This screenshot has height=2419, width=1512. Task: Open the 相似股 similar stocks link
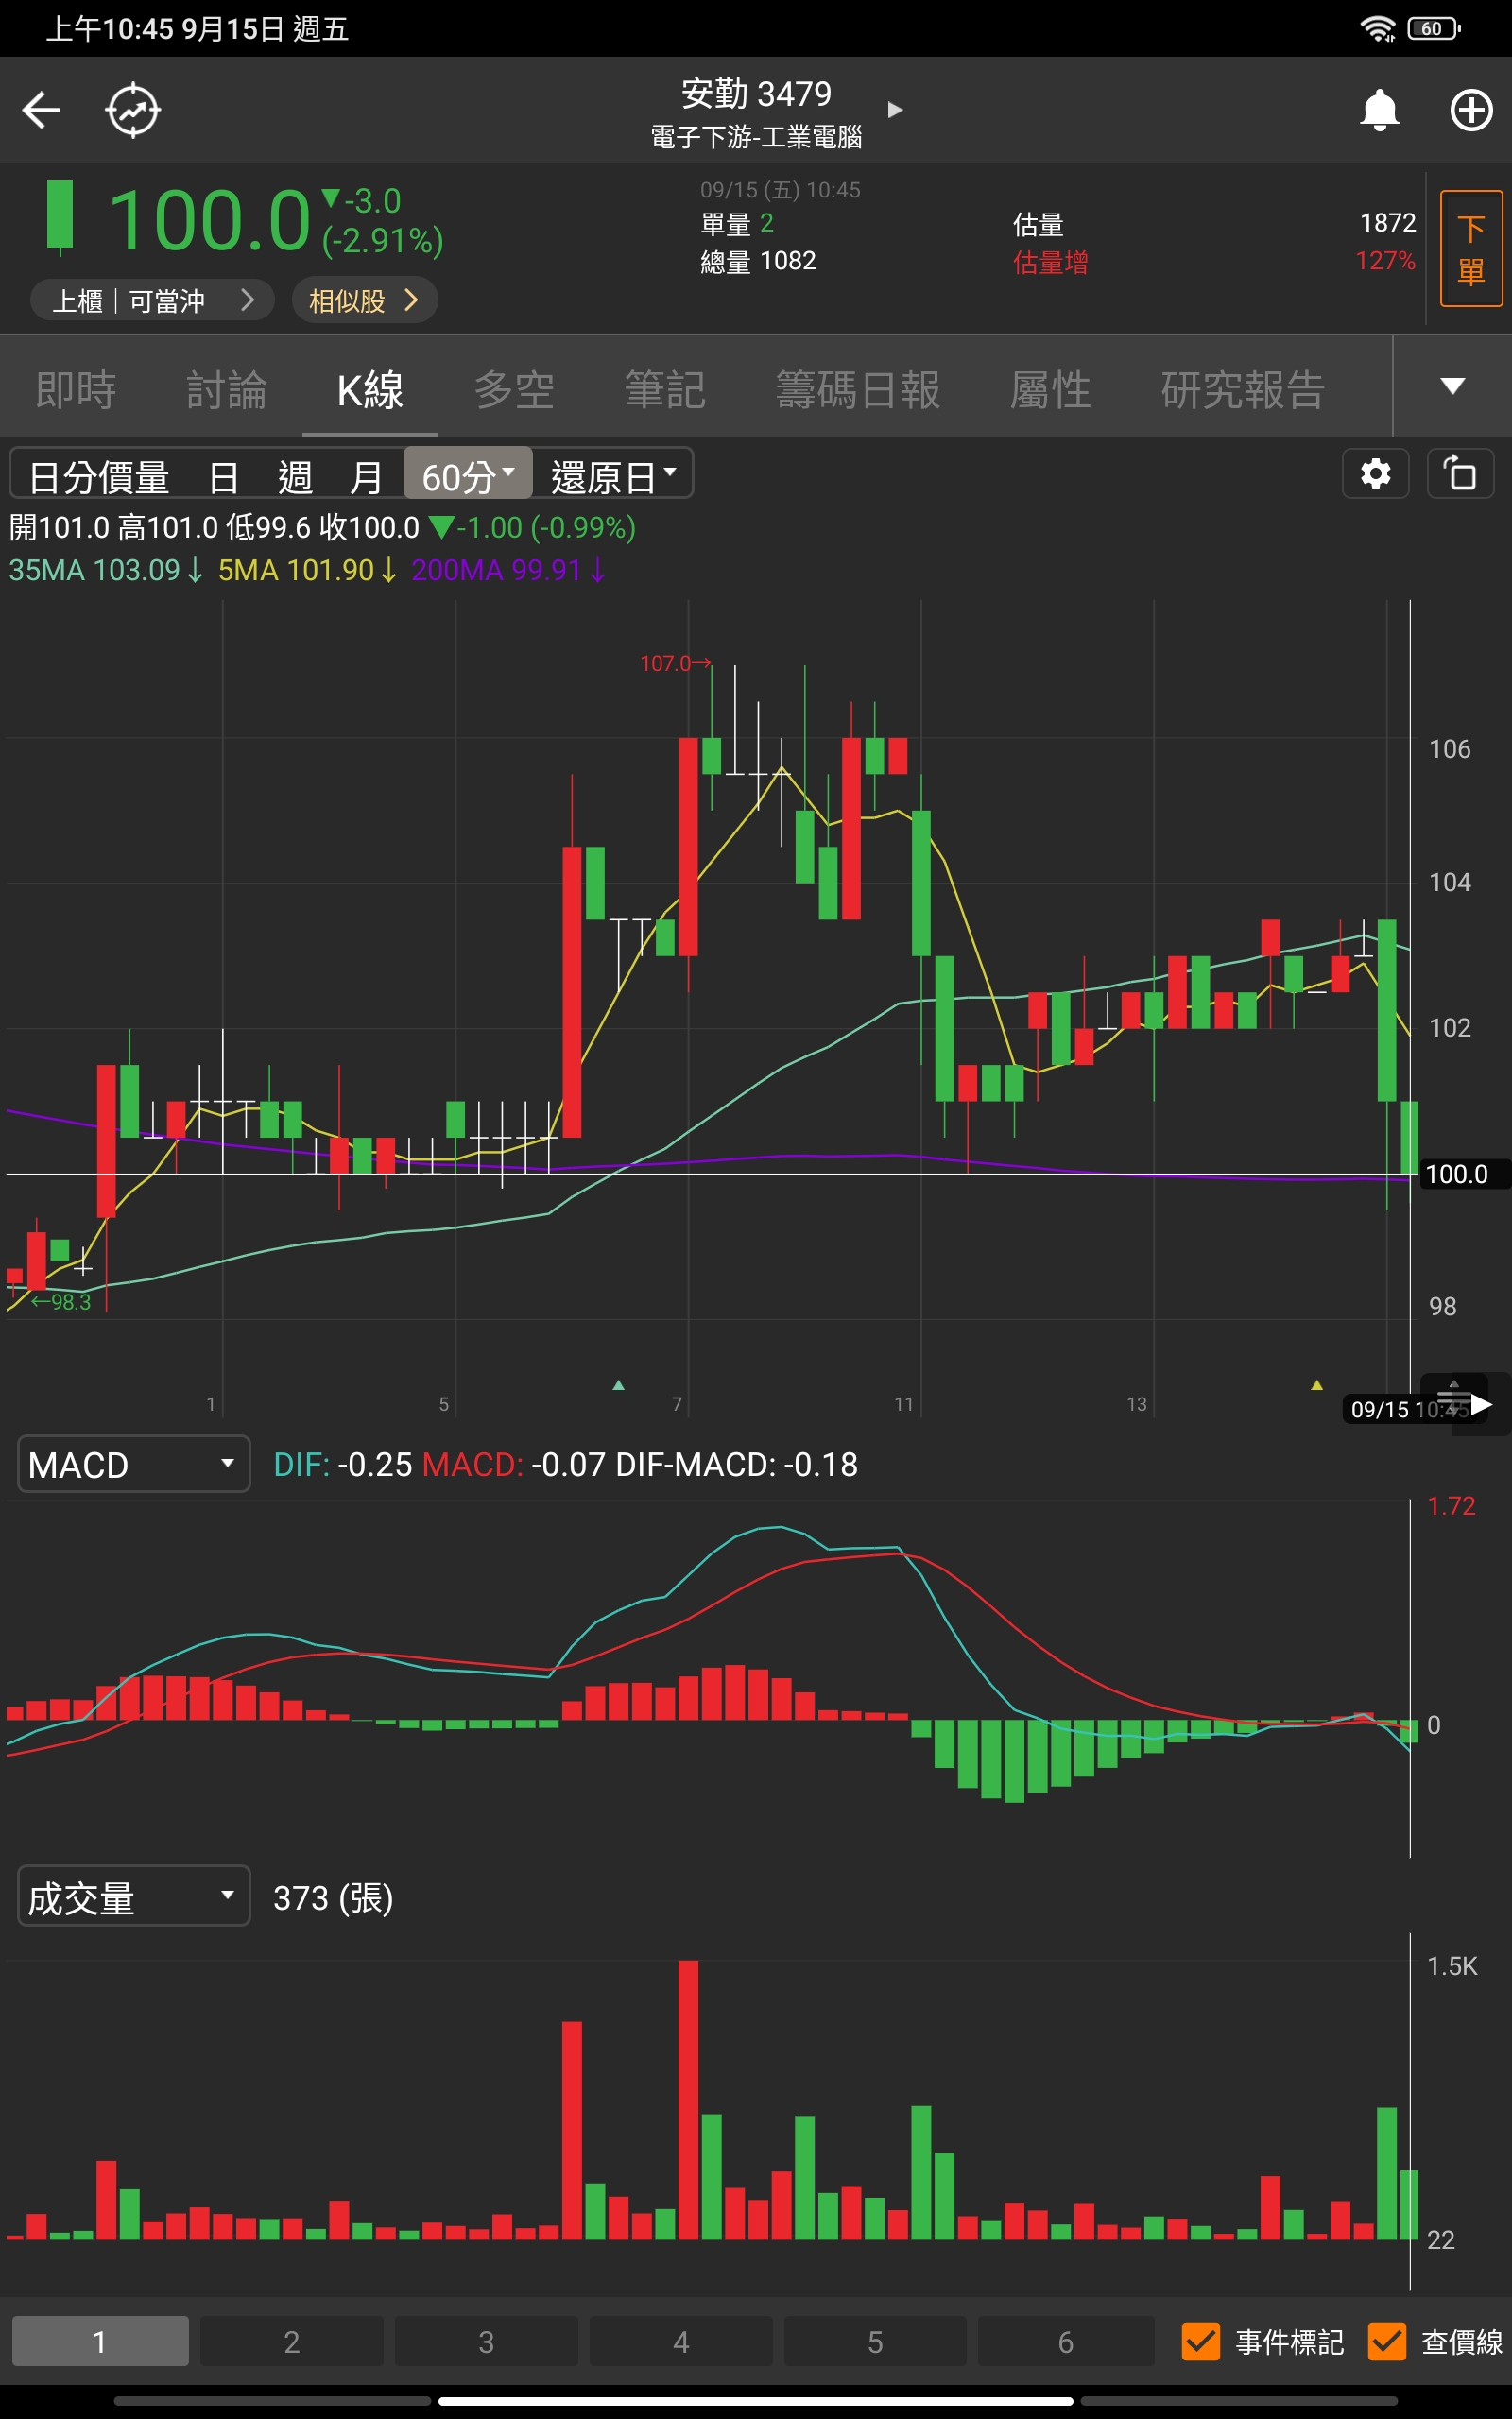click(x=364, y=300)
